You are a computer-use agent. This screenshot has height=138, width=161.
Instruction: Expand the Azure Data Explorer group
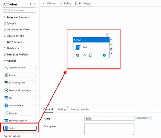(x=18, y=29)
